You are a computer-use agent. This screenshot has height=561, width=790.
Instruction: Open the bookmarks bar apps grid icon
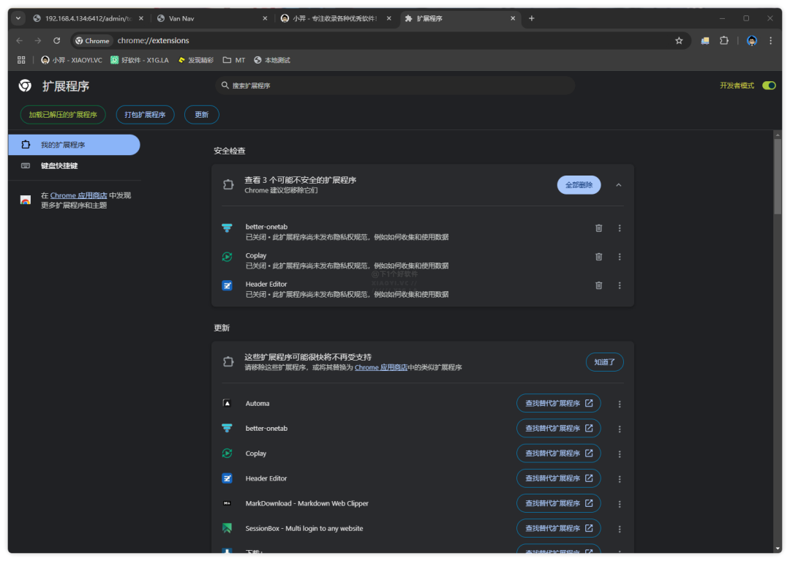coord(21,60)
